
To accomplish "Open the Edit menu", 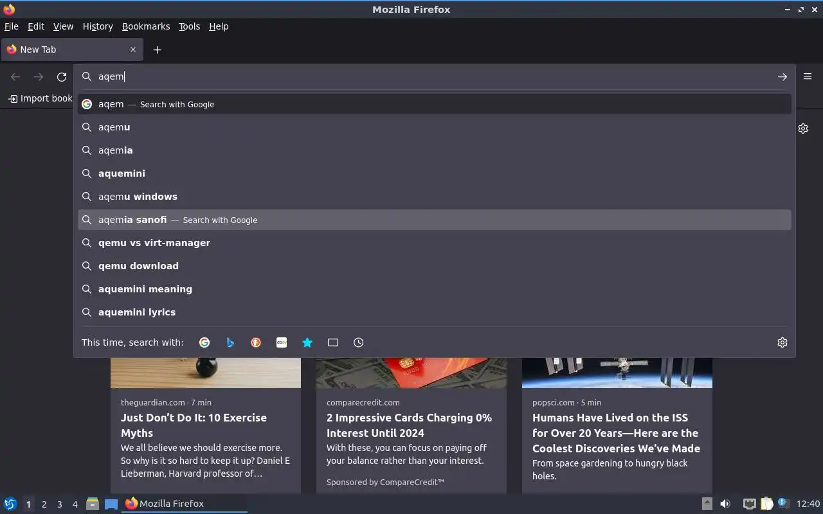I will tap(36, 26).
